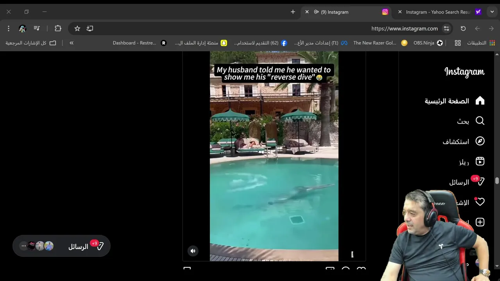Click استكشاف explore label in sidebar

pyautogui.click(x=456, y=142)
